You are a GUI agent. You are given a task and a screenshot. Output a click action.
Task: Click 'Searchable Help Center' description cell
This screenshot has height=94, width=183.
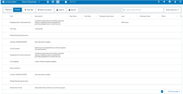pyautogui.click(x=50, y=88)
